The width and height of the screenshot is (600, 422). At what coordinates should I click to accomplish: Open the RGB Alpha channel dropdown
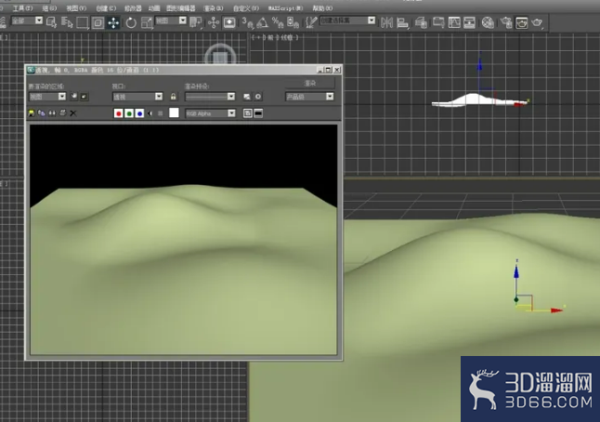coord(210,113)
